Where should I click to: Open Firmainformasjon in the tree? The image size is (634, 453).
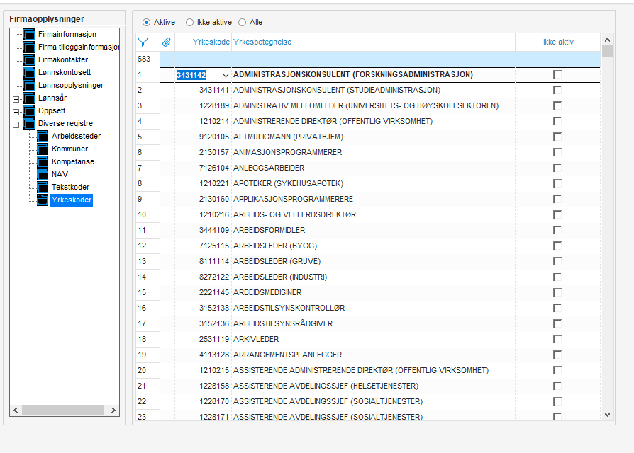[67, 34]
